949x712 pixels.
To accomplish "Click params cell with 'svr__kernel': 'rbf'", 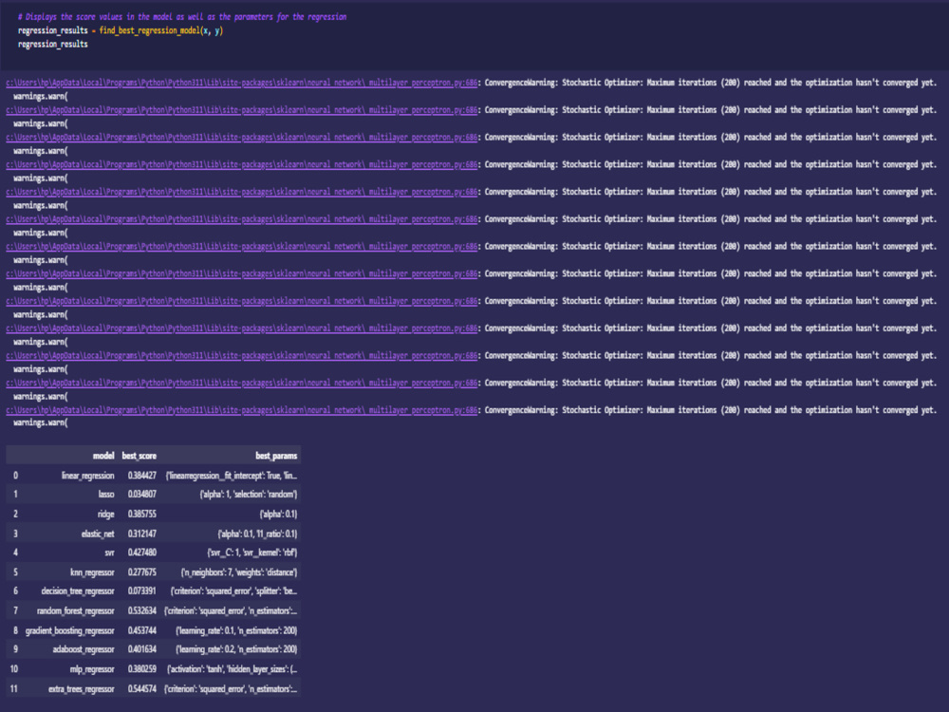I will (x=251, y=553).
